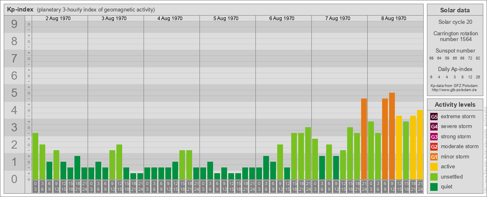Click sunspot number value 59
The height and width of the screenshot is (197, 487).
coord(447,58)
